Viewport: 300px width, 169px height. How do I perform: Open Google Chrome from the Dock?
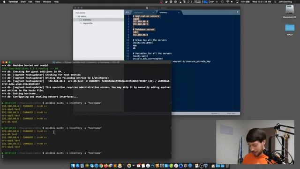(101, 166)
